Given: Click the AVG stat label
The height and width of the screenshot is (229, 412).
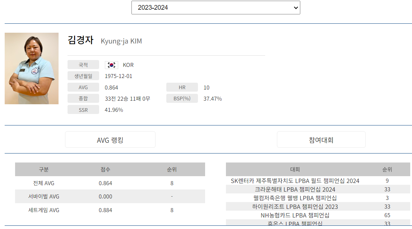Looking at the screenshot, I should [x=83, y=87].
